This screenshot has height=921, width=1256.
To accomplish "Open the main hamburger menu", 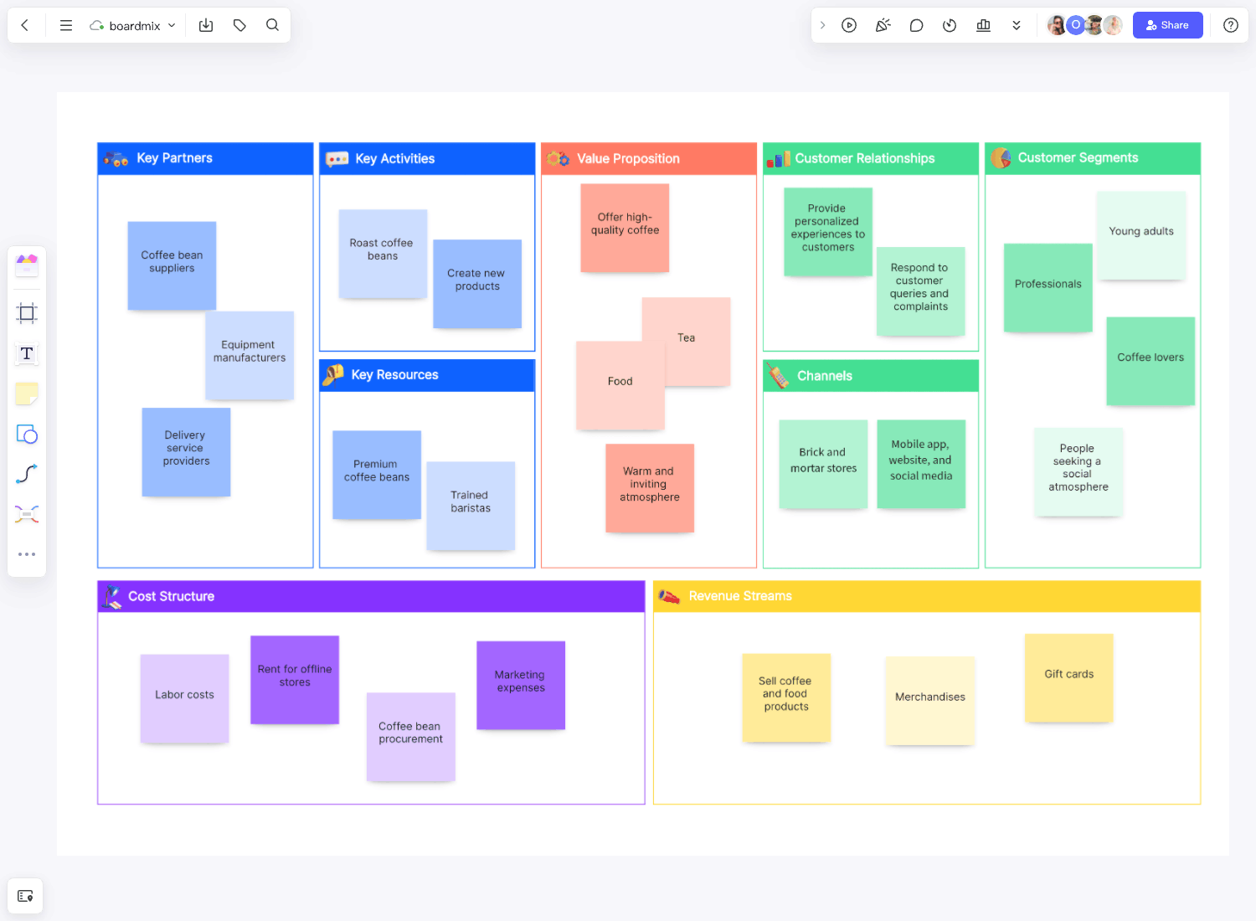I will coord(65,25).
